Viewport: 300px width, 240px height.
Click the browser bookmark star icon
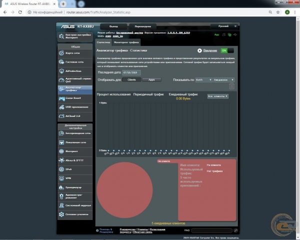(x=278, y=12)
